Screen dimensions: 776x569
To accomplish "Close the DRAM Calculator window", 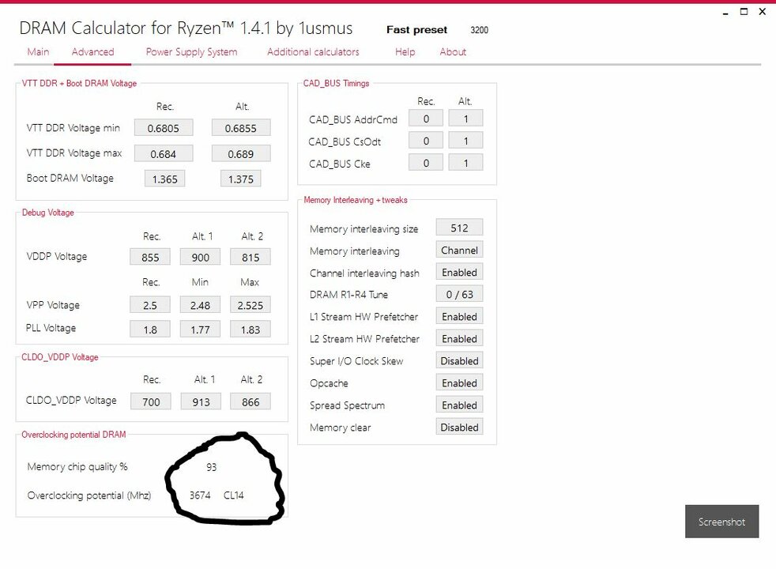I will pyautogui.click(x=763, y=11).
